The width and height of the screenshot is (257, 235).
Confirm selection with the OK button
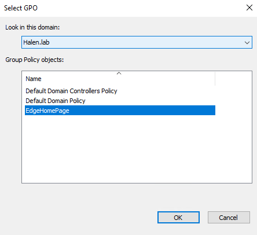coord(178,218)
